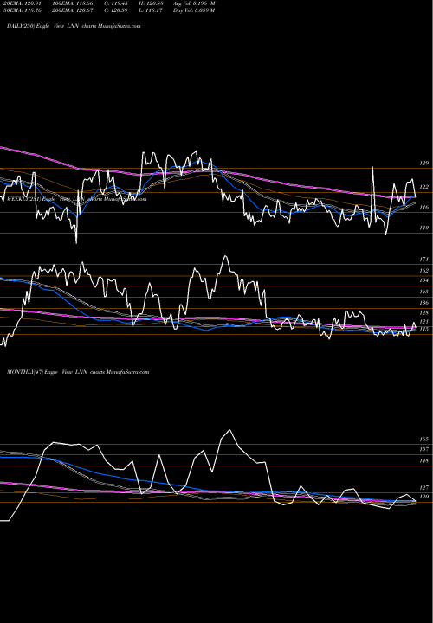This screenshot has height=623, width=433.
Task: Click the MONTHLY Eagle View LNN chart title
Action: 78,372
